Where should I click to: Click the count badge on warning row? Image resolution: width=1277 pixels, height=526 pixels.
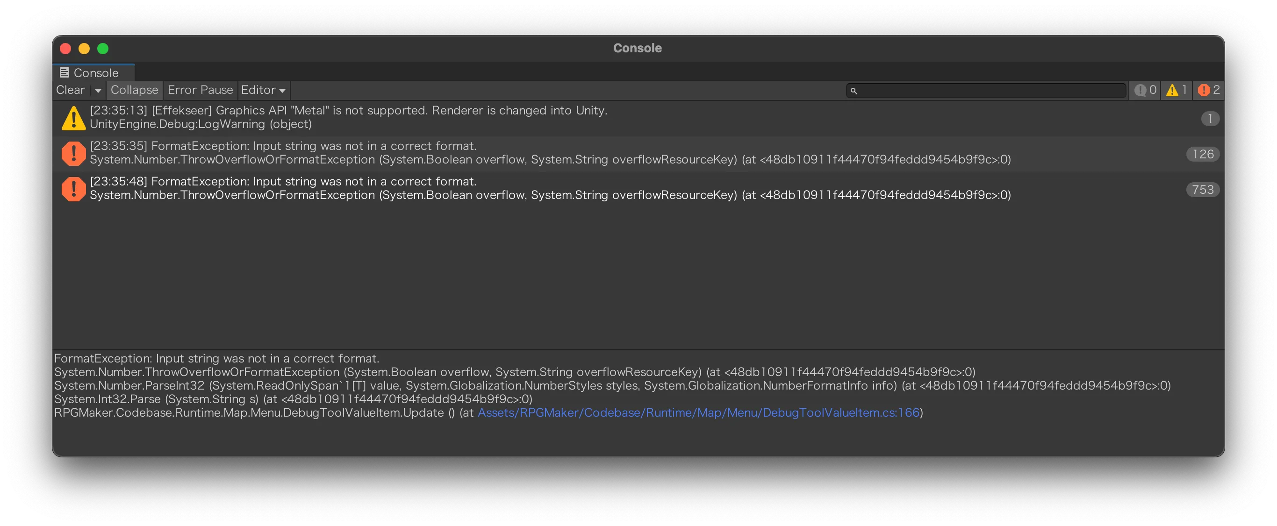[x=1210, y=118]
